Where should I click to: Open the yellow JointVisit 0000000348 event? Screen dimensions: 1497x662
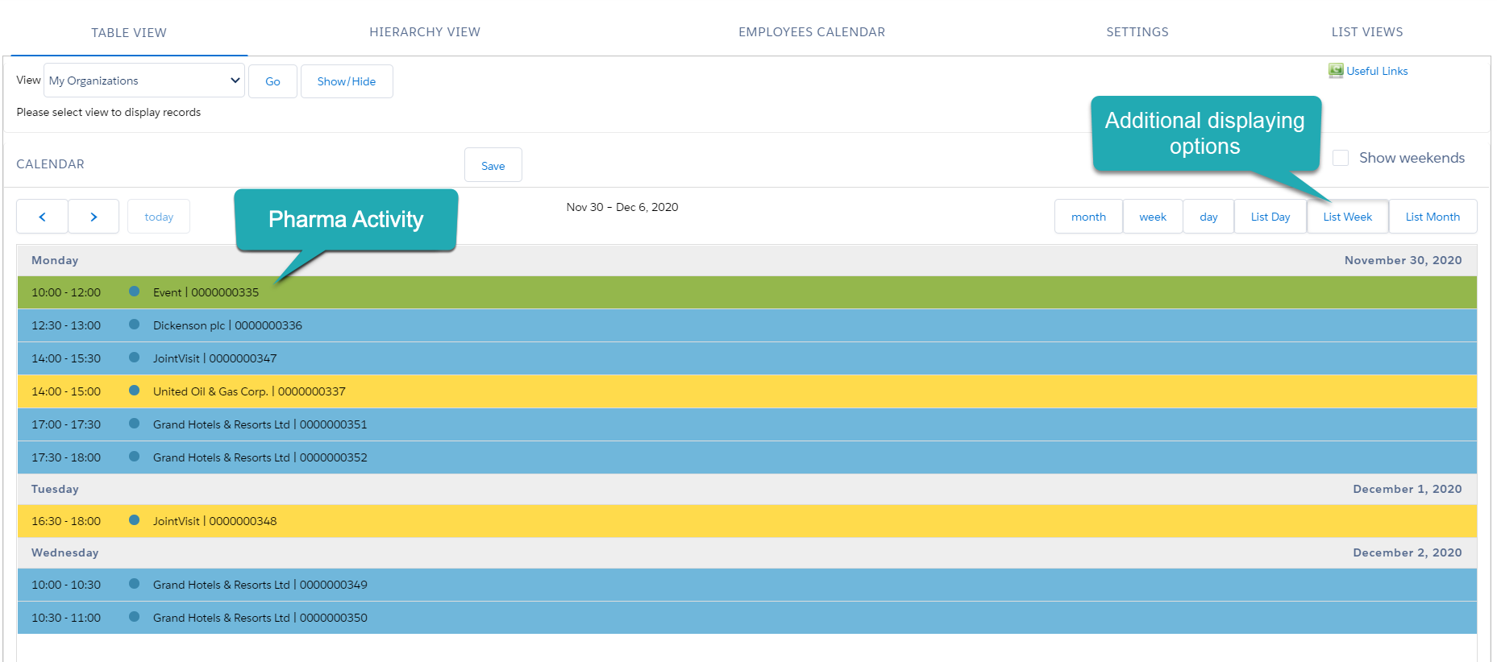[x=215, y=521]
